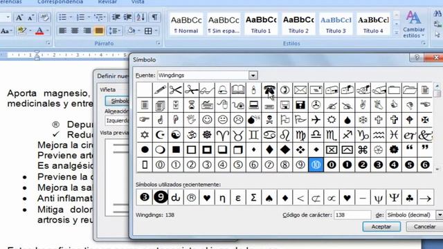Pick the scissors symbol in the grid
Image resolution: width=443 pixels, height=249 pixels.
pyautogui.click(x=175, y=90)
